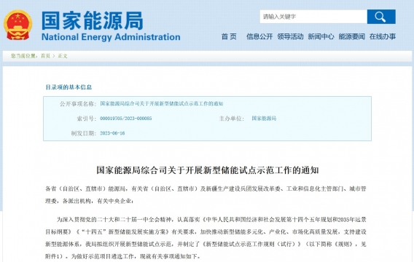The height and width of the screenshot is (262, 414).
Task: Open the 能源要闻 navigation item
Action: (x=352, y=36)
